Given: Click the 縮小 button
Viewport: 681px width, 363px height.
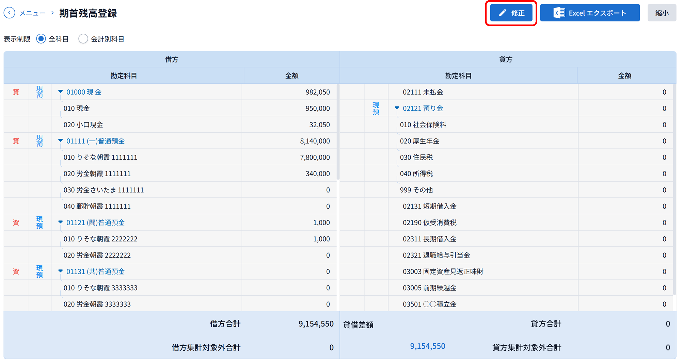Looking at the screenshot, I should point(662,13).
